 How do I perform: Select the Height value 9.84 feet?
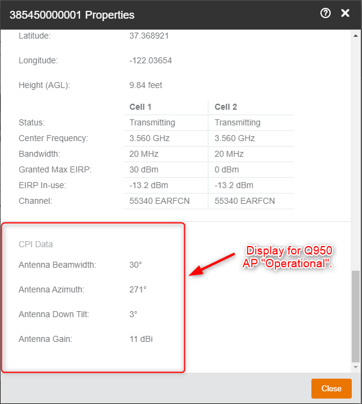coord(146,85)
